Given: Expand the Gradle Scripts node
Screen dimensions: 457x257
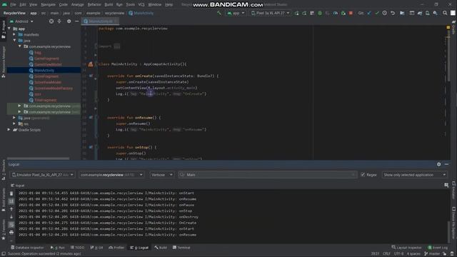Looking at the screenshot, I should coord(9,130).
